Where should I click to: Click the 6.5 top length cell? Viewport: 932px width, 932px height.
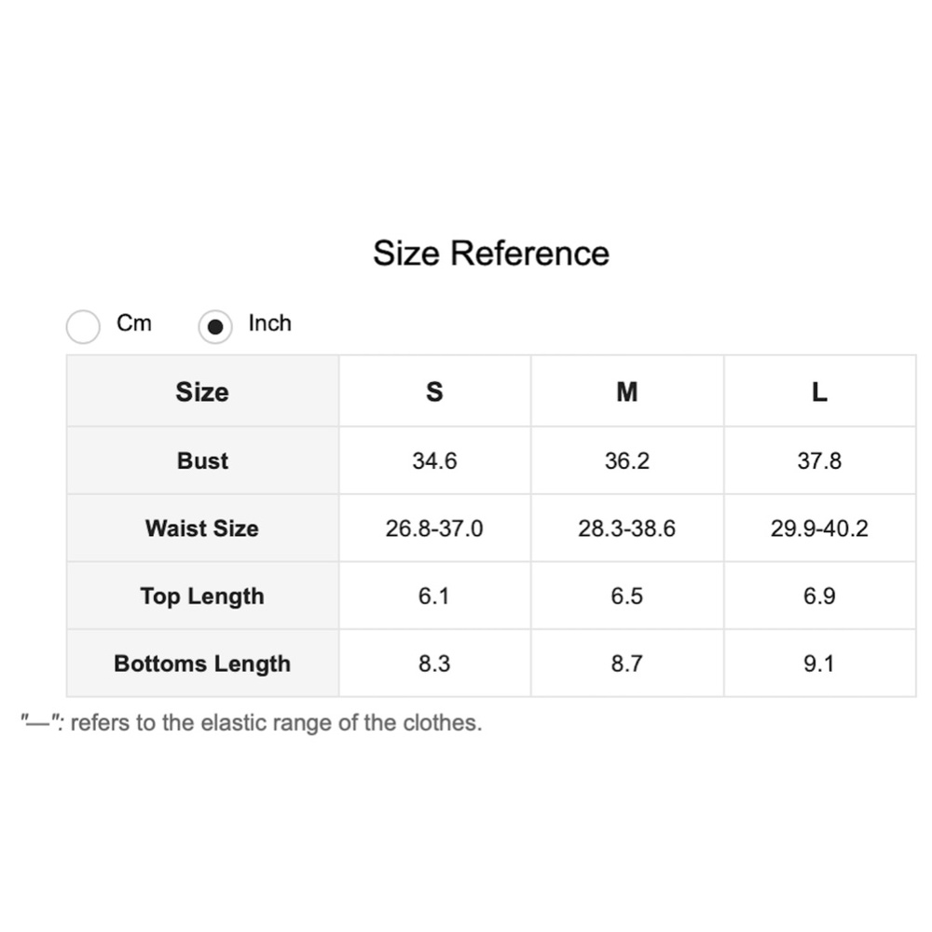point(627,596)
